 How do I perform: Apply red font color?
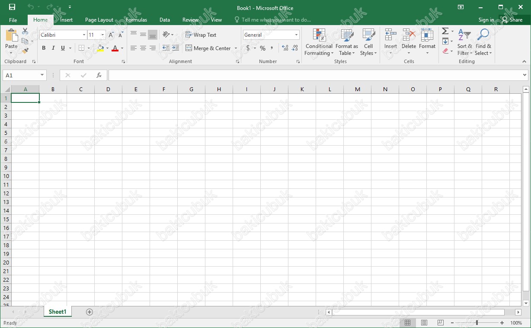tap(115, 48)
